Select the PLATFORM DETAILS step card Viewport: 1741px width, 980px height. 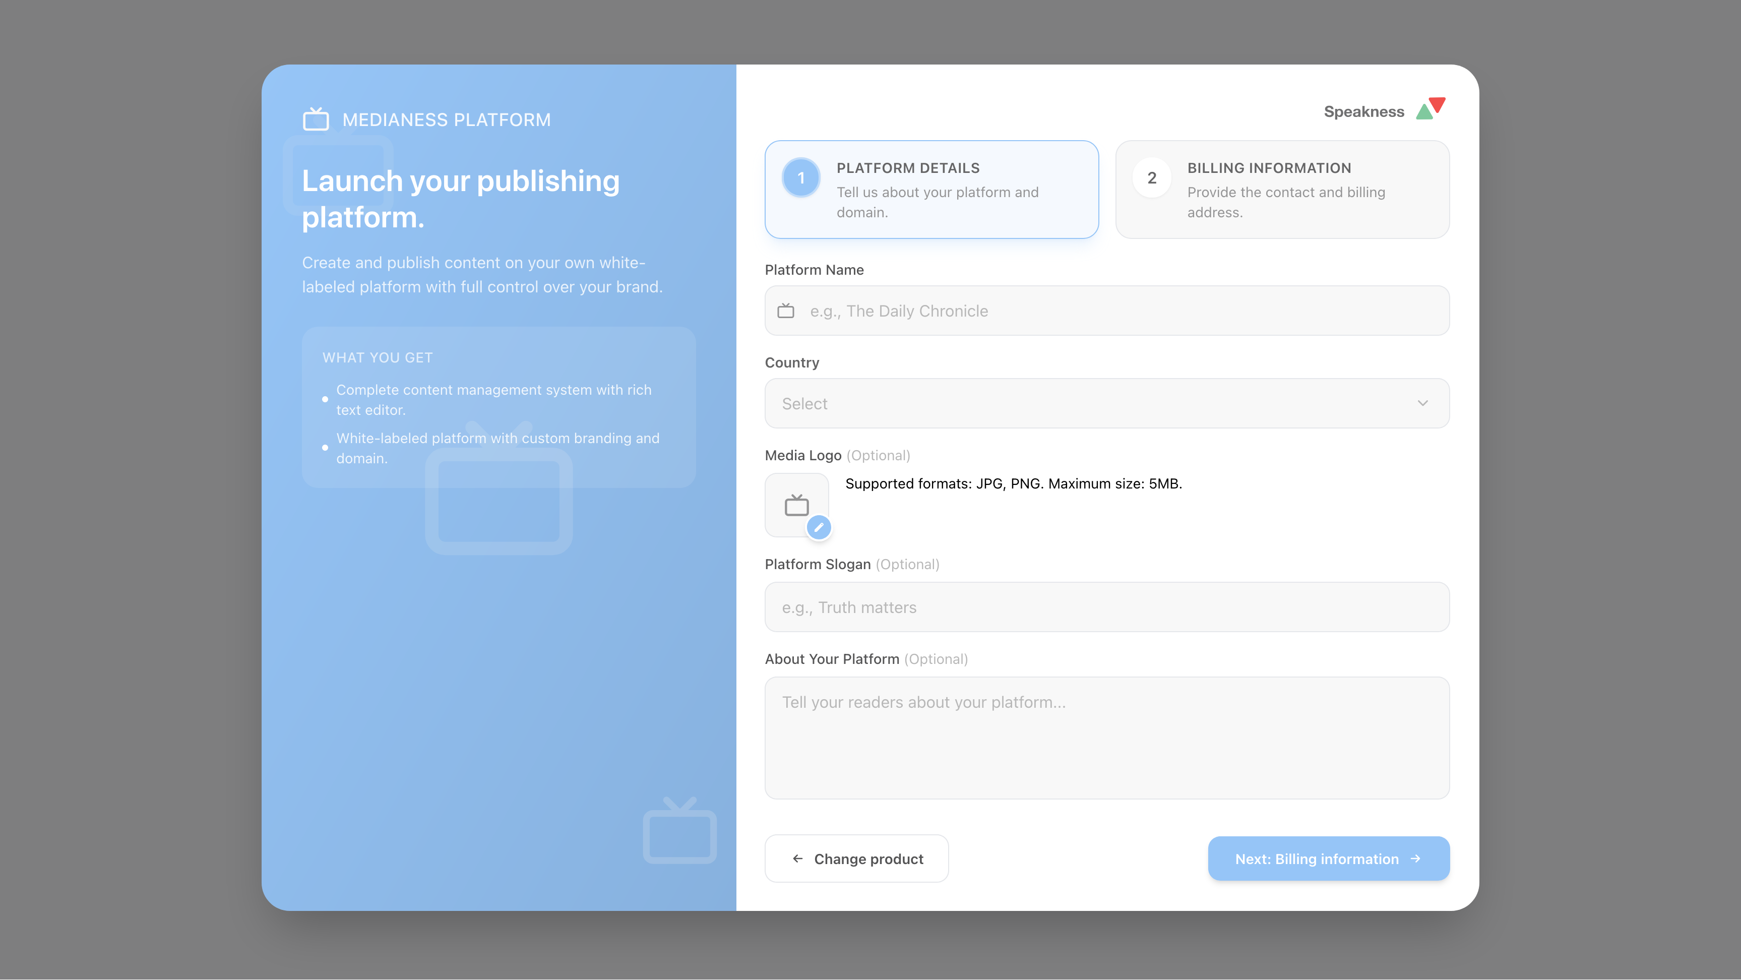(x=931, y=189)
